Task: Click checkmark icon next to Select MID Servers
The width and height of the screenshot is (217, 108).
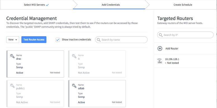Action: tap(47, 5)
